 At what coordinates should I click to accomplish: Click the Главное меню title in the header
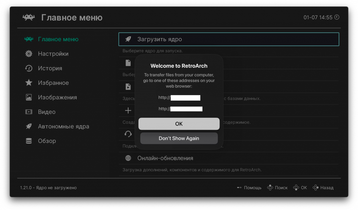[x=72, y=17]
